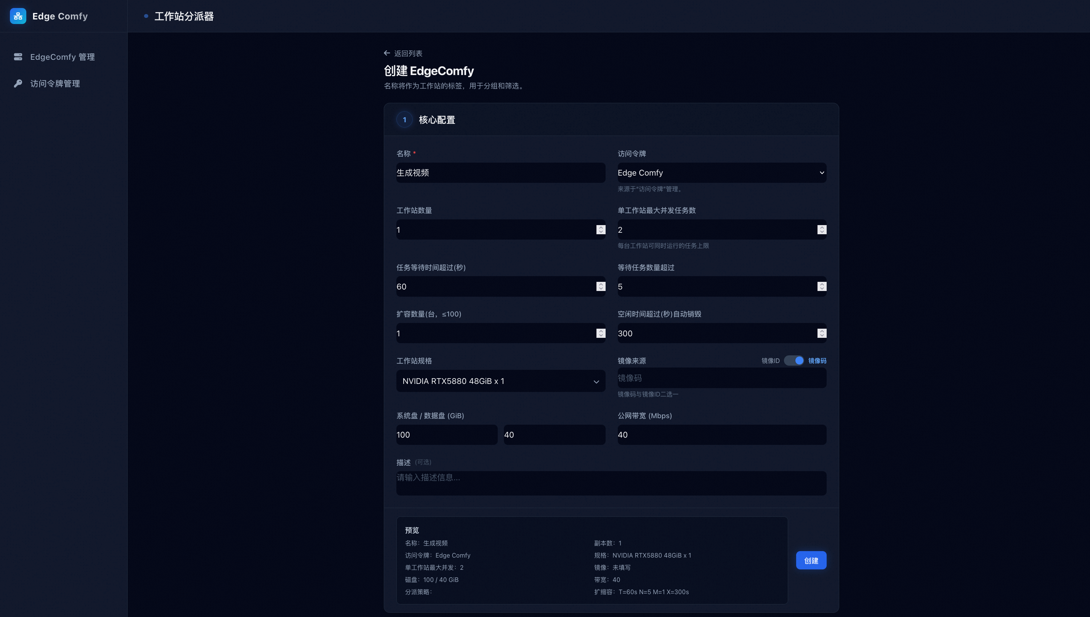Open the 访问令牌 Edge Comfy dropdown
Screen dimensions: 1090x617
click(x=721, y=173)
